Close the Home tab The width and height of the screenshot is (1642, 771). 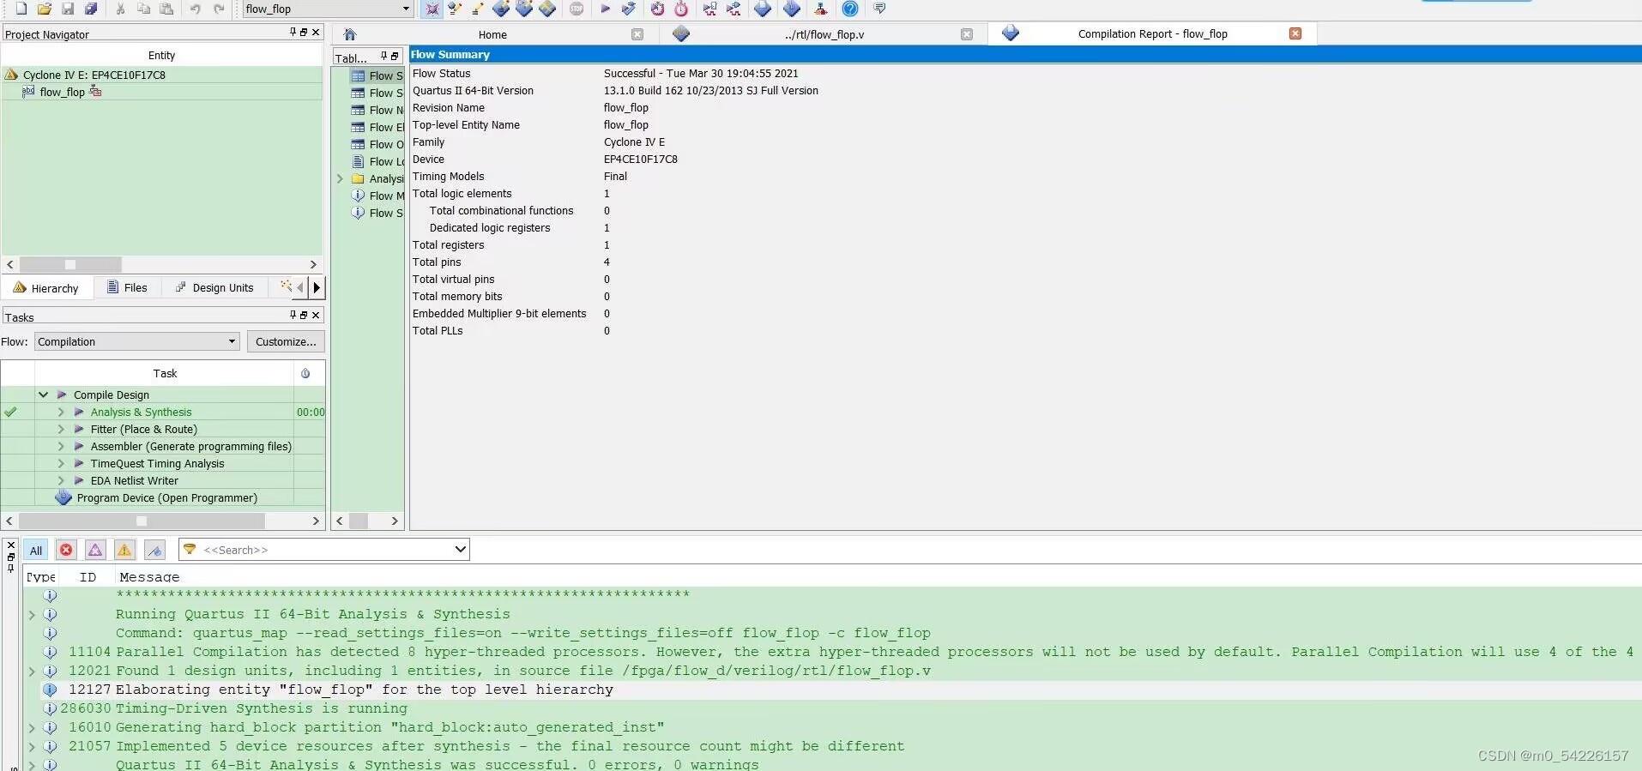tap(637, 34)
